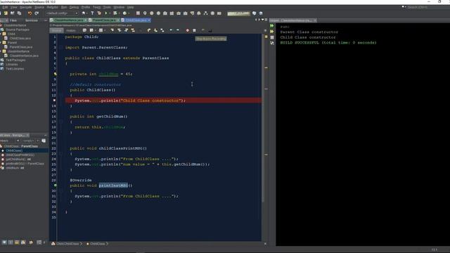The image size is (450, 253).
Task: Collapse the code fold at line 17
Action: (x=61, y=122)
